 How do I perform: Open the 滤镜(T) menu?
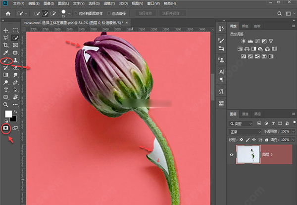tap(109, 3)
